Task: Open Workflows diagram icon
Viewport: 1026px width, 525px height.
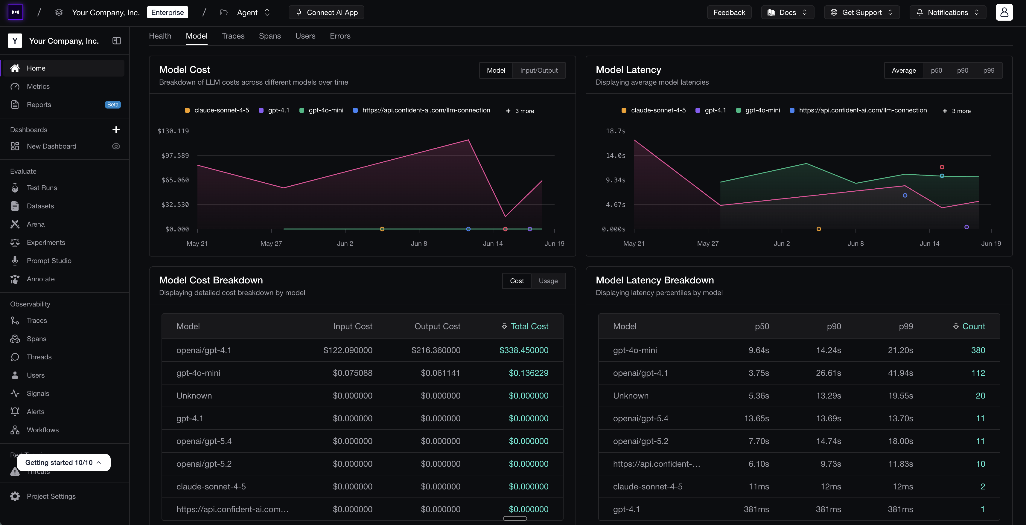Action: [15, 430]
